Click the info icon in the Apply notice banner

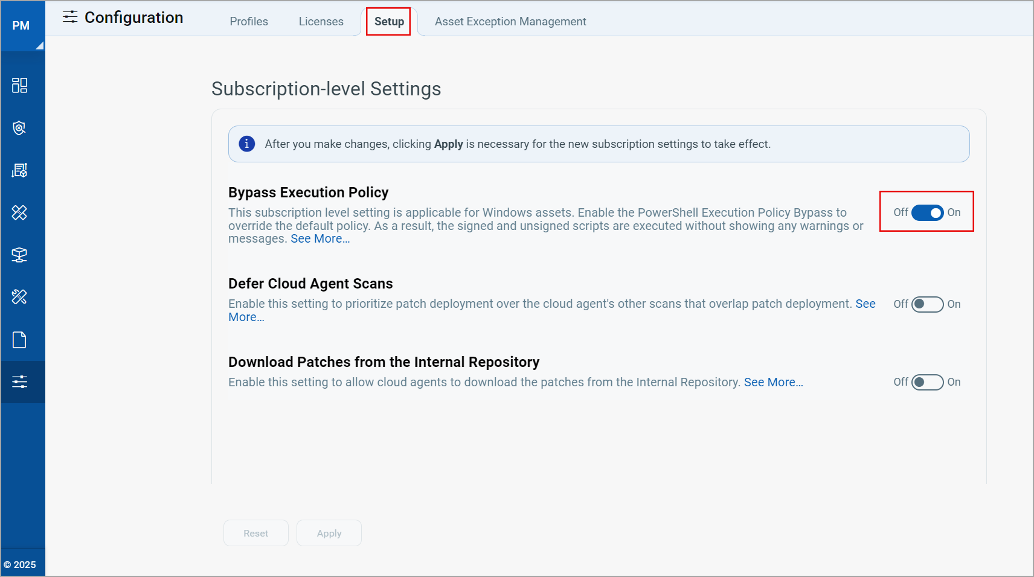[x=246, y=144]
